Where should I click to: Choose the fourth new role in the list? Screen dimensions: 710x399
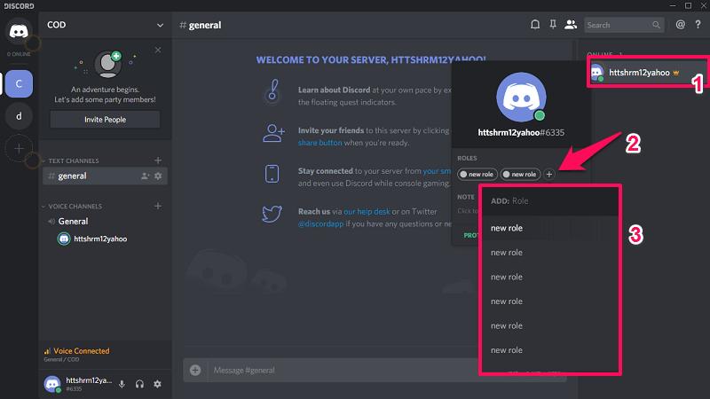click(550, 301)
